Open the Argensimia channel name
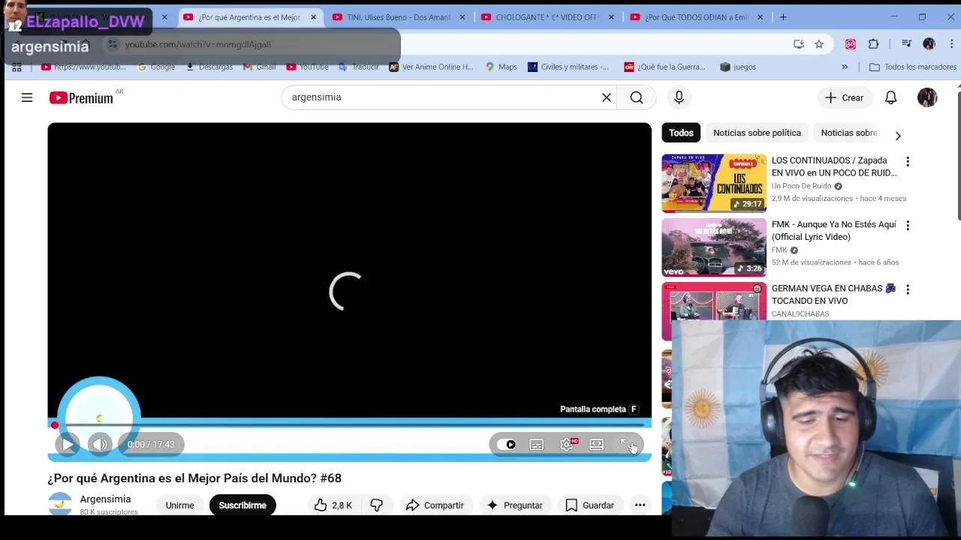The image size is (961, 540). (x=105, y=499)
